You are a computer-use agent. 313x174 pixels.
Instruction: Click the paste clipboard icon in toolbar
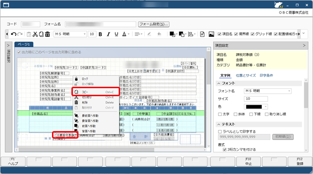tap(29, 34)
